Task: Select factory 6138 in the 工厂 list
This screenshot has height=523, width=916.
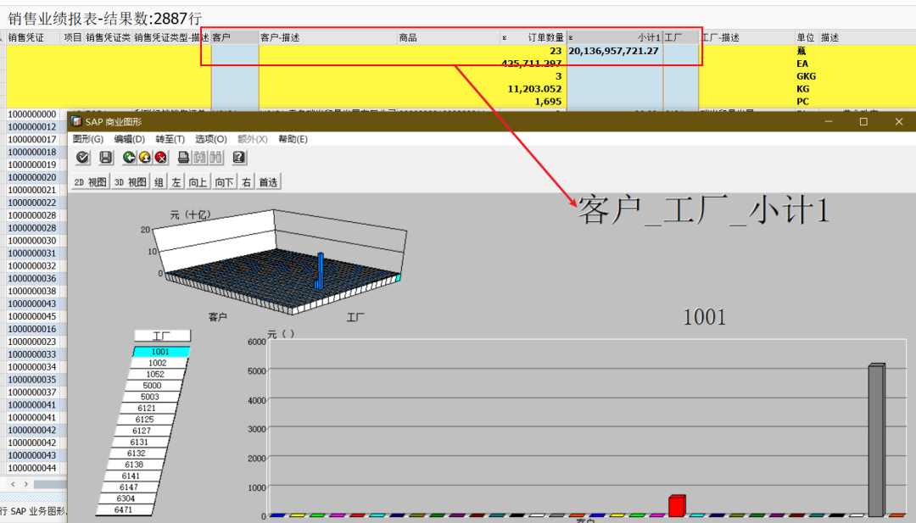Action: [x=134, y=465]
